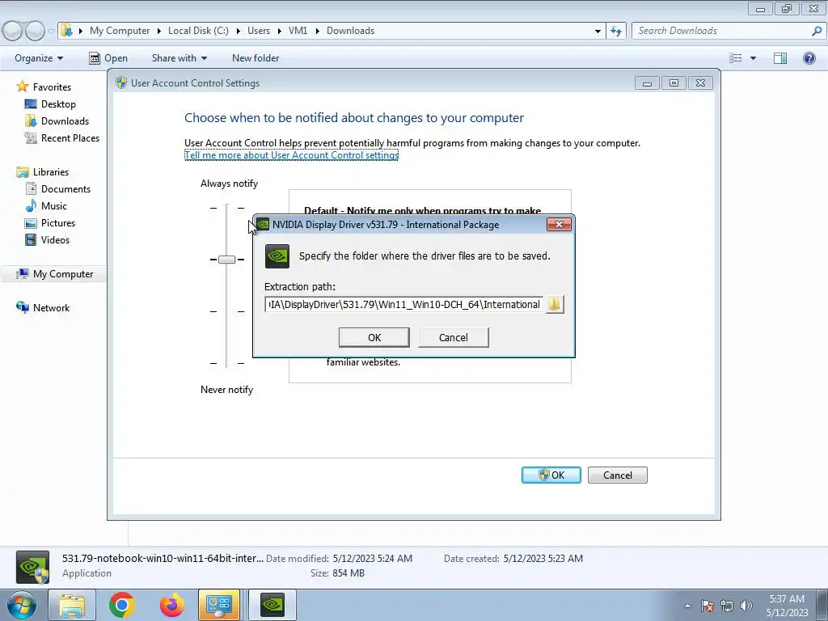This screenshot has height=621, width=828.
Task: Cancel the User Account Control Settings window
Action: pos(617,475)
